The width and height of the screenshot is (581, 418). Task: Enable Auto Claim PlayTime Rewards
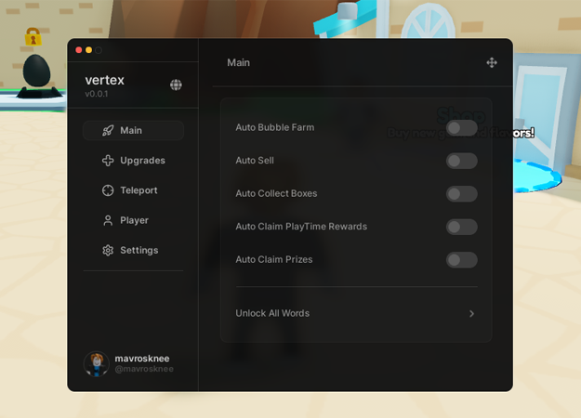(461, 227)
